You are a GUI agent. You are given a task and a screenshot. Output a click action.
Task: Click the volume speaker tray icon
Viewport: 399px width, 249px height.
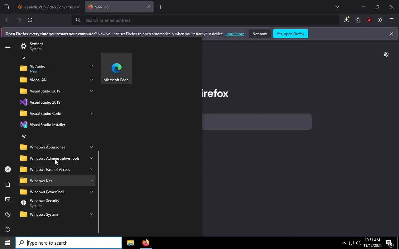click(358, 243)
